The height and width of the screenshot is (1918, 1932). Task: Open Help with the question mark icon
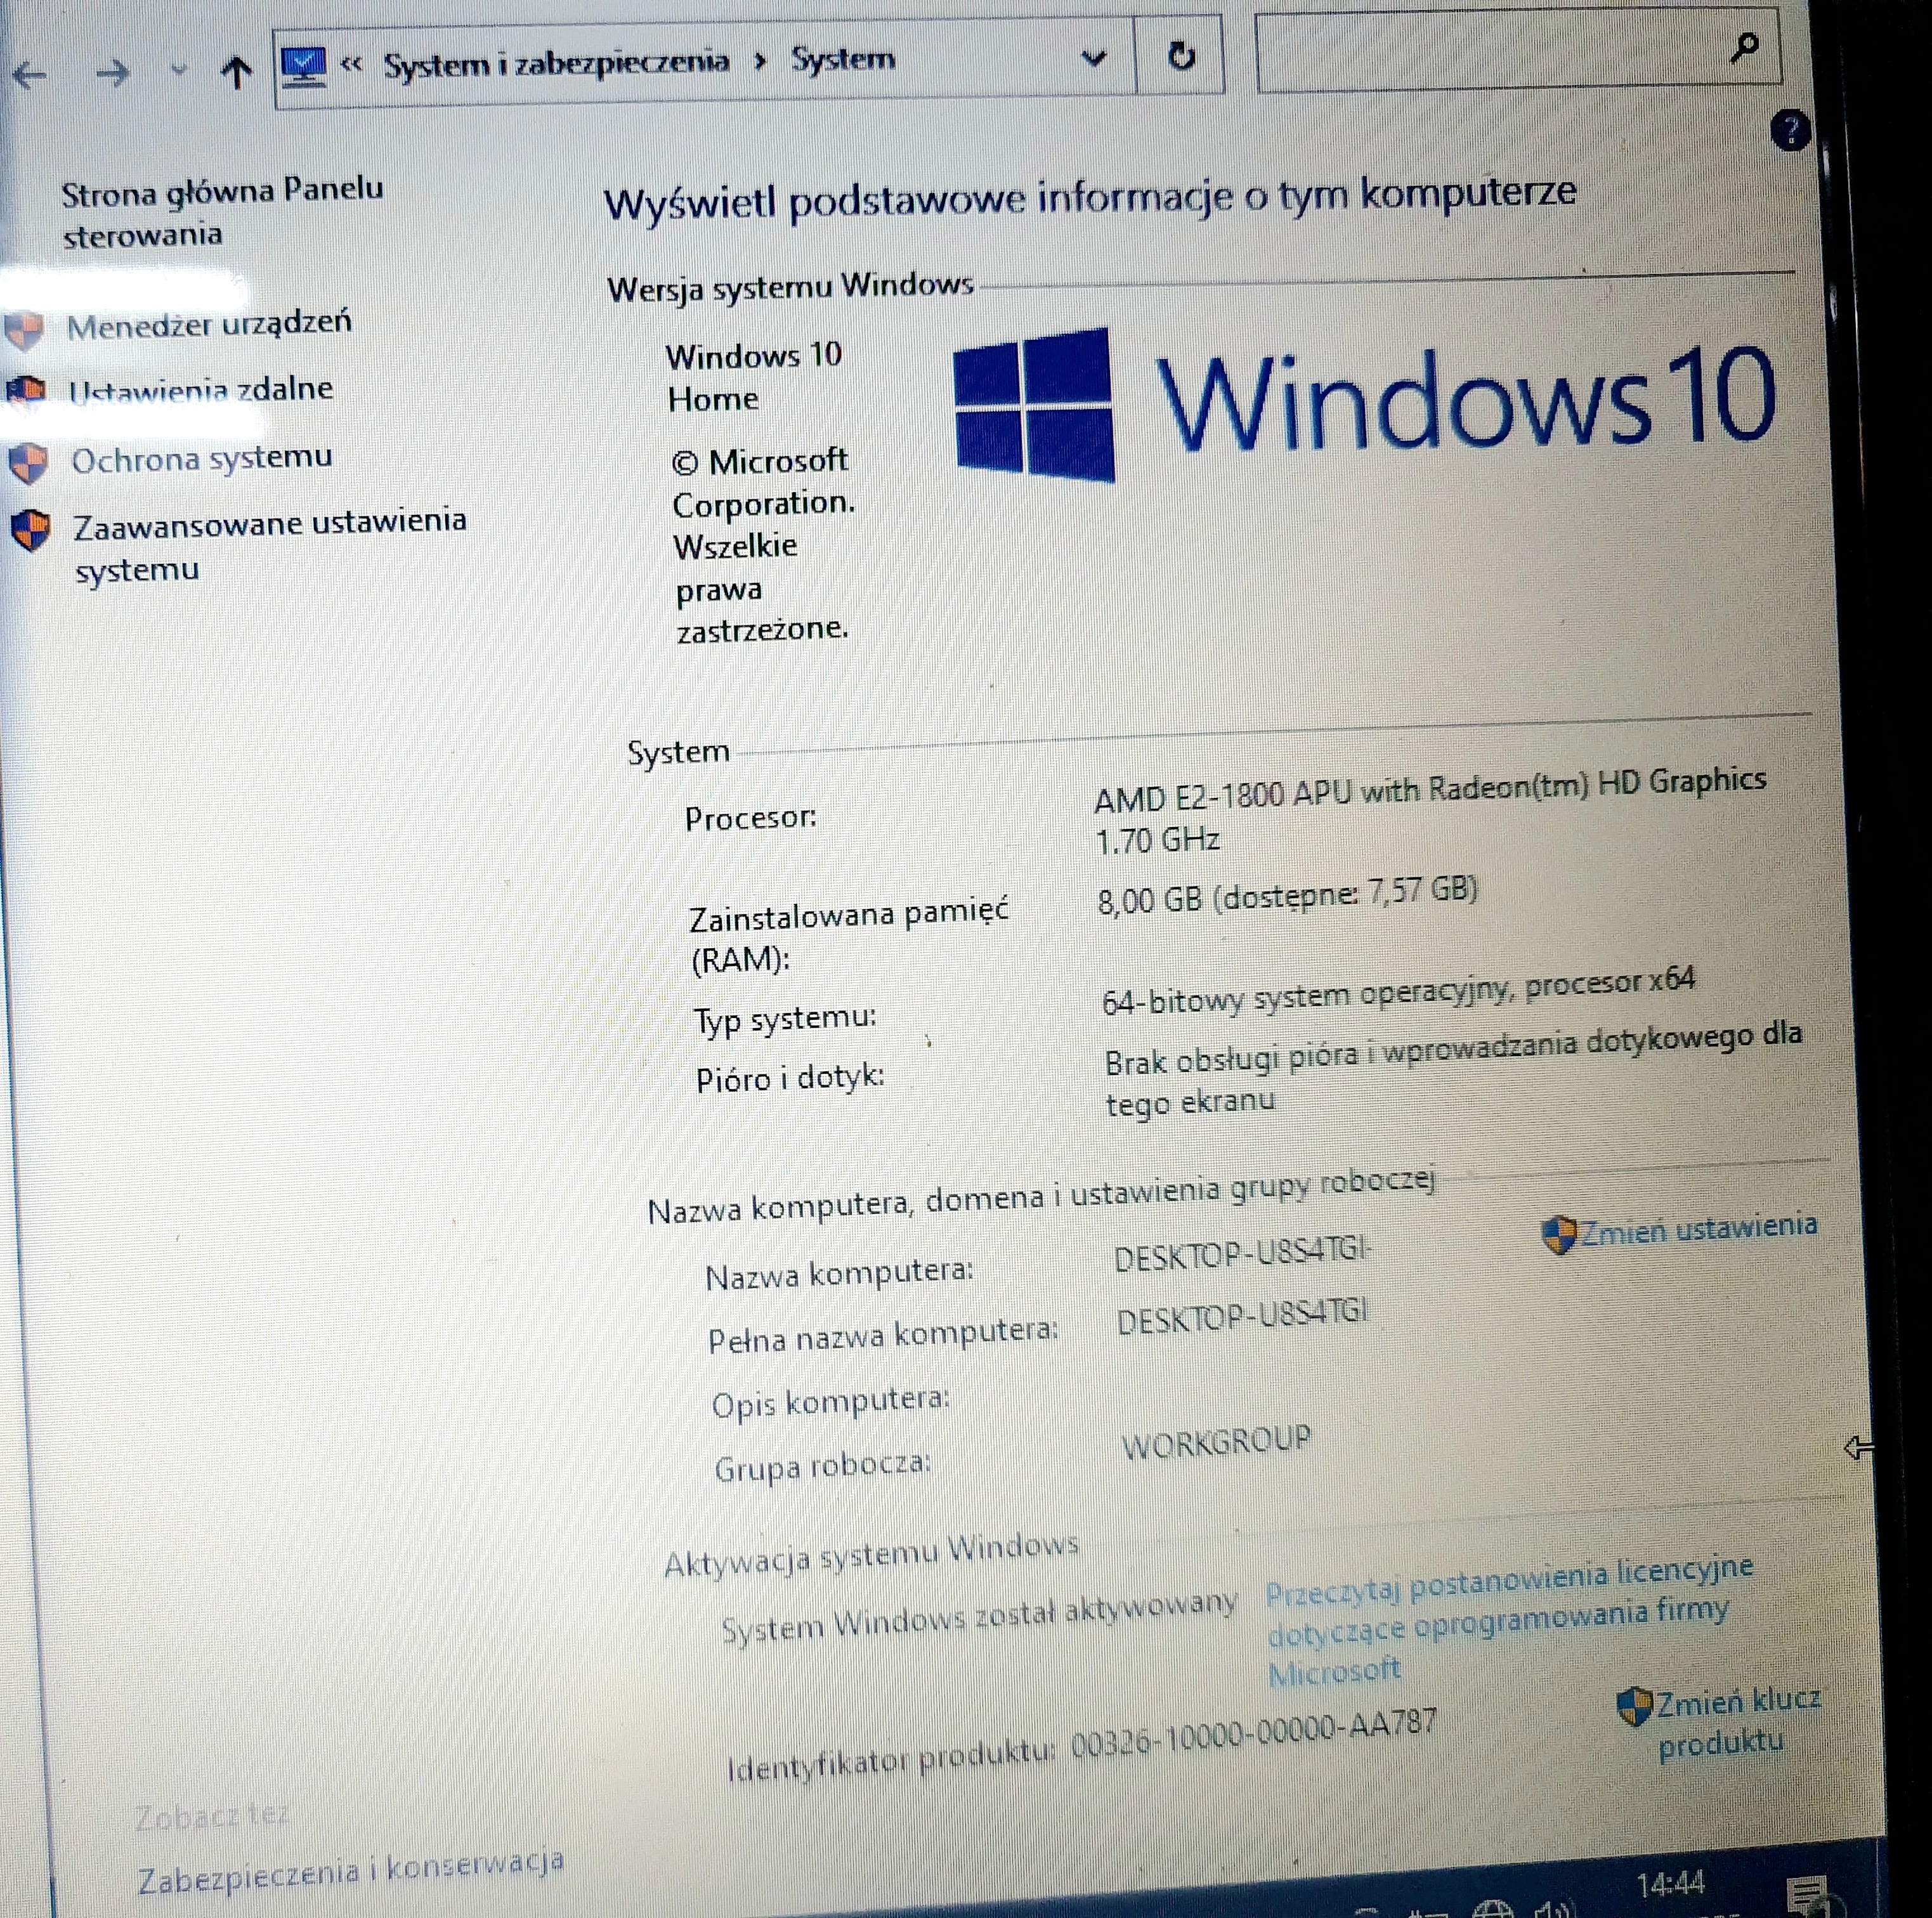[x=1790, y=130]
